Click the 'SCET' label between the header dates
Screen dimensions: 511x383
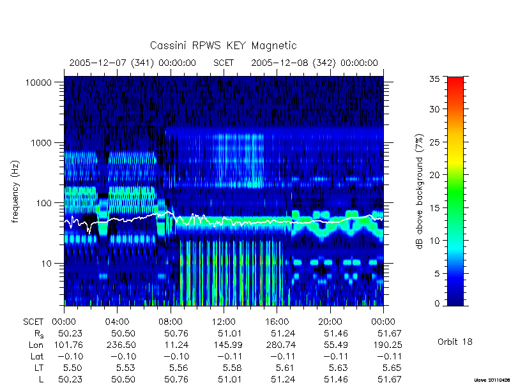coord(224,63)
